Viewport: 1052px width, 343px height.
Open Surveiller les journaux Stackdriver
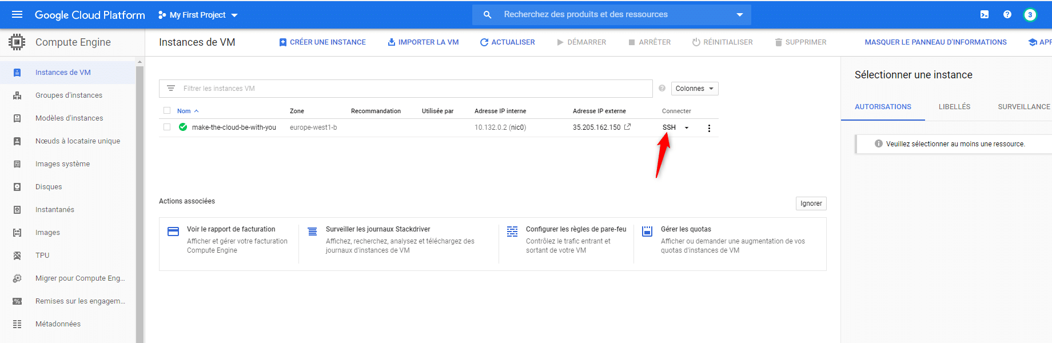tap(378, 229)
